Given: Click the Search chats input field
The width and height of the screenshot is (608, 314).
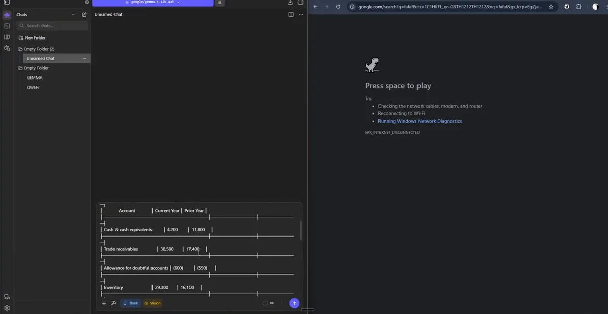Looking at the screenshot, I should (x=53, y=26).
